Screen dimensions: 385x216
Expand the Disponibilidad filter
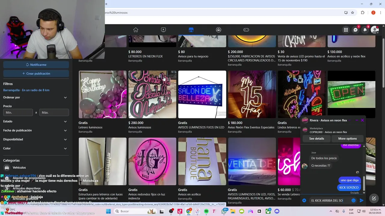coord(35,139)
